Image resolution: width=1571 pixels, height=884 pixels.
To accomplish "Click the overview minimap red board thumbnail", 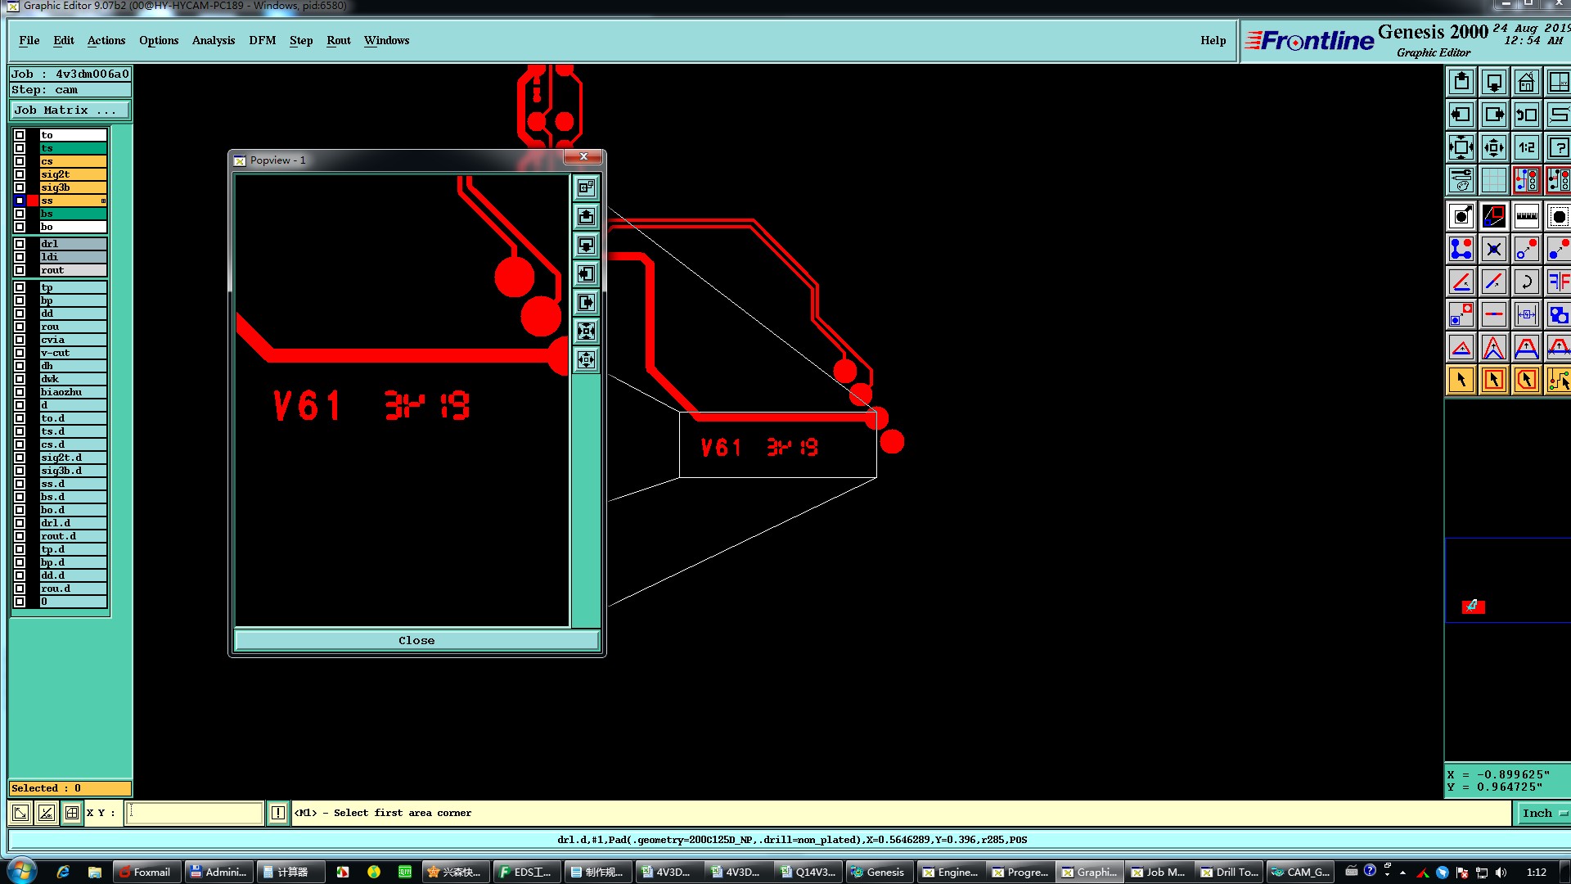I will [x=1473, y=607].
